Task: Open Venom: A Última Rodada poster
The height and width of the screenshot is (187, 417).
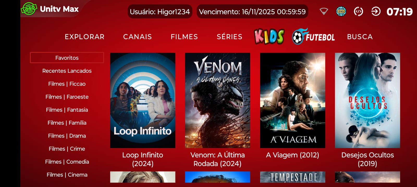Action: pos(218,101)
